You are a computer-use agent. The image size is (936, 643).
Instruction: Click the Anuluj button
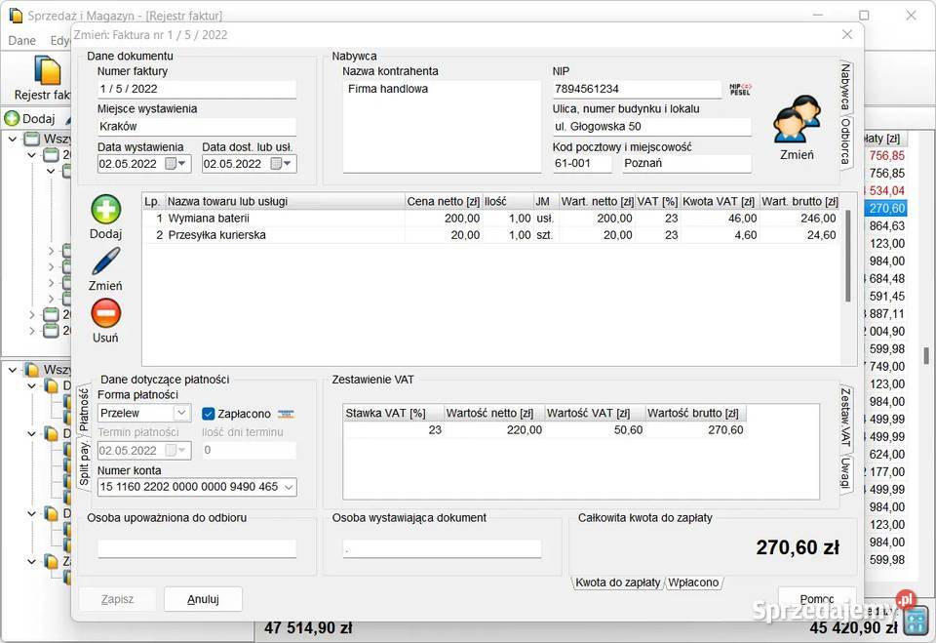tap(203, 599)
